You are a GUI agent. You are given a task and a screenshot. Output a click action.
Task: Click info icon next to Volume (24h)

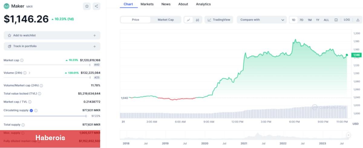(x=25, y=73)
